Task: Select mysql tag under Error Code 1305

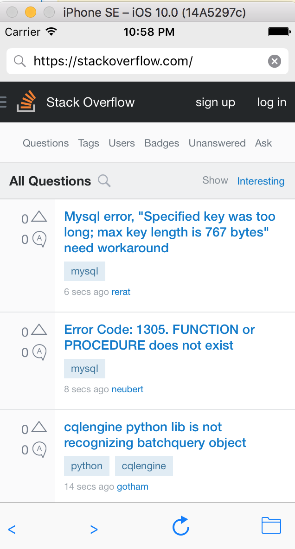Action: coord(84,369)
